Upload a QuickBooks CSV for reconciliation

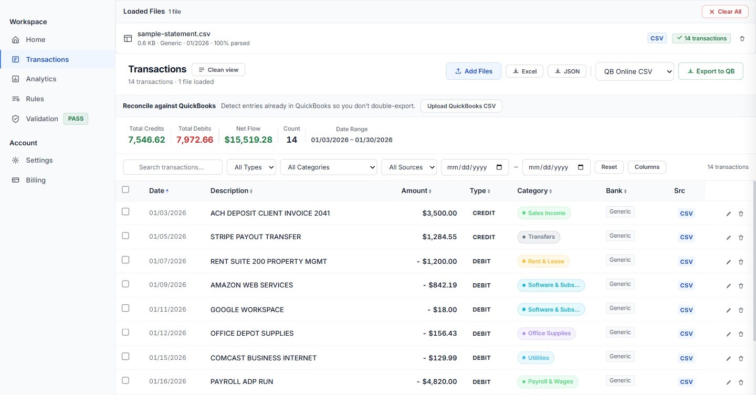coord(461,106)
